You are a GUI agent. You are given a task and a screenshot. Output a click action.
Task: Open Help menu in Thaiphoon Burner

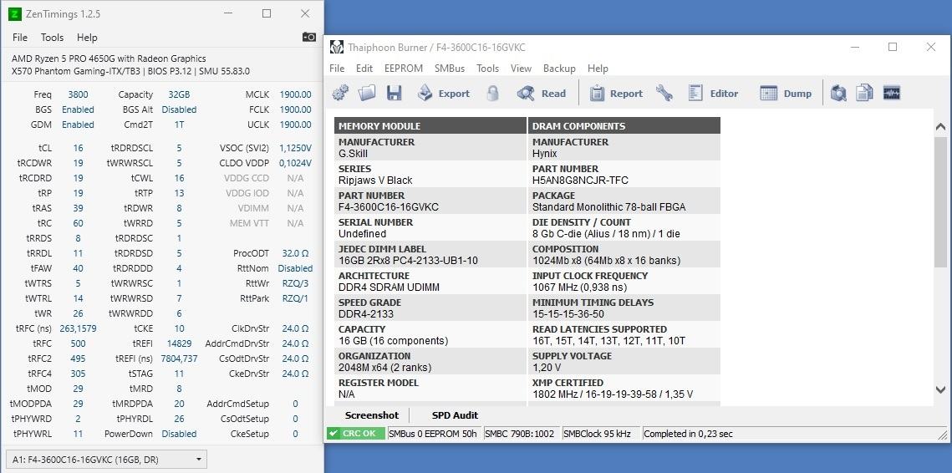[x=598, y=68]
